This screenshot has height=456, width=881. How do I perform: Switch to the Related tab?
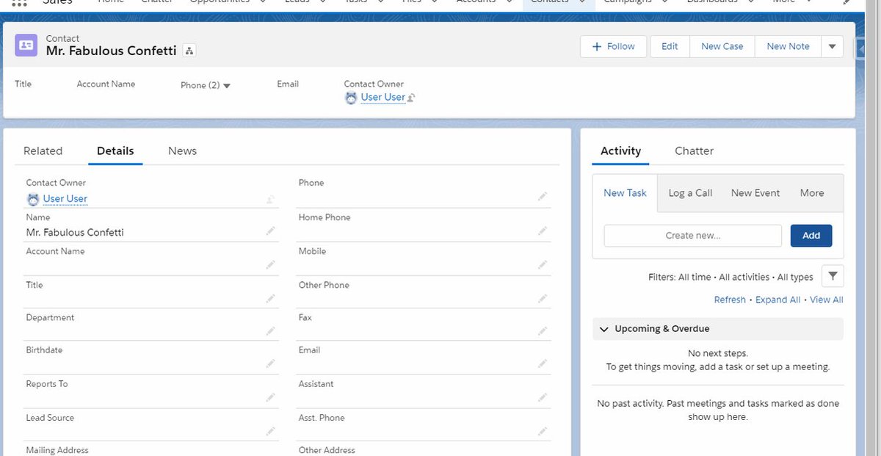(43, 151)
